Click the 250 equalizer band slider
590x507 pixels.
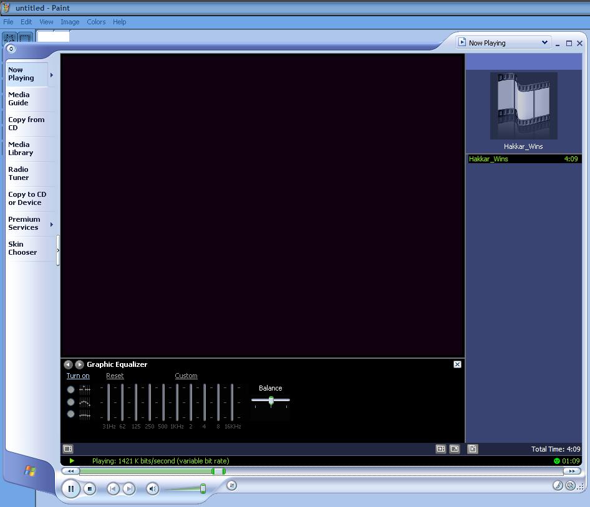[x=150, y=402]
